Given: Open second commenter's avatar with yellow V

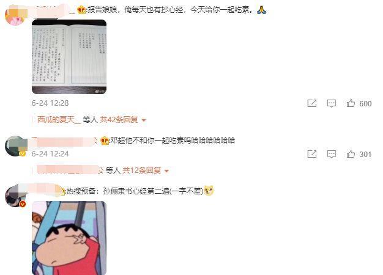Looking at the screenshot, I should click(15, 146).
